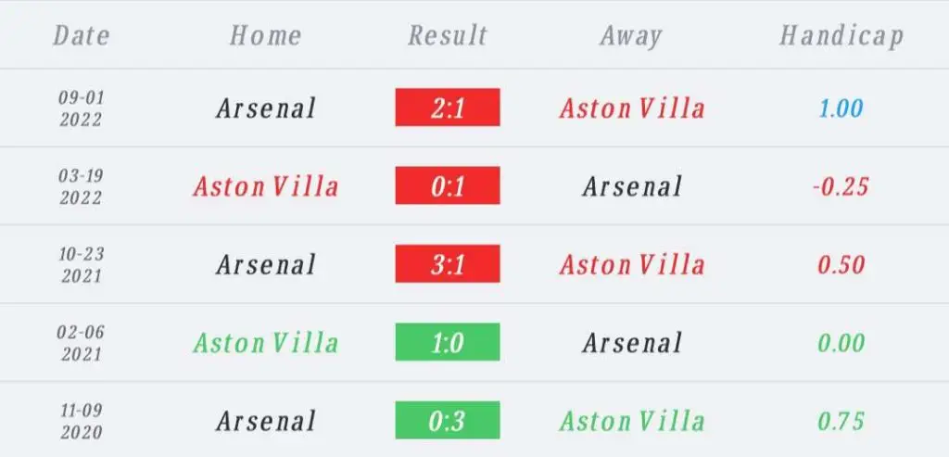Click the blue 1.00 handicap value

pos(841,108)
